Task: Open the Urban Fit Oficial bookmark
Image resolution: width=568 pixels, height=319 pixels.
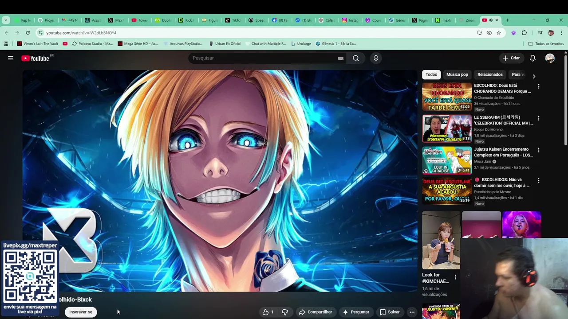Action: [225, 43]
